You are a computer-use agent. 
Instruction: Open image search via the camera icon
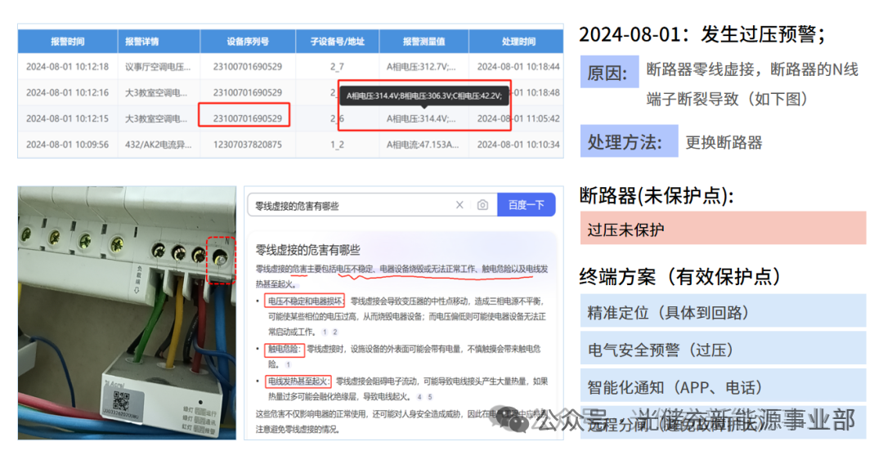pos(482,205)
